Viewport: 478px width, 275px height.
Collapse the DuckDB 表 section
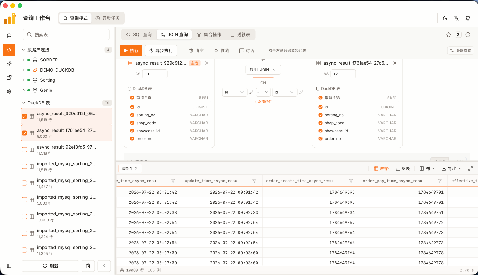pos(24,103)
